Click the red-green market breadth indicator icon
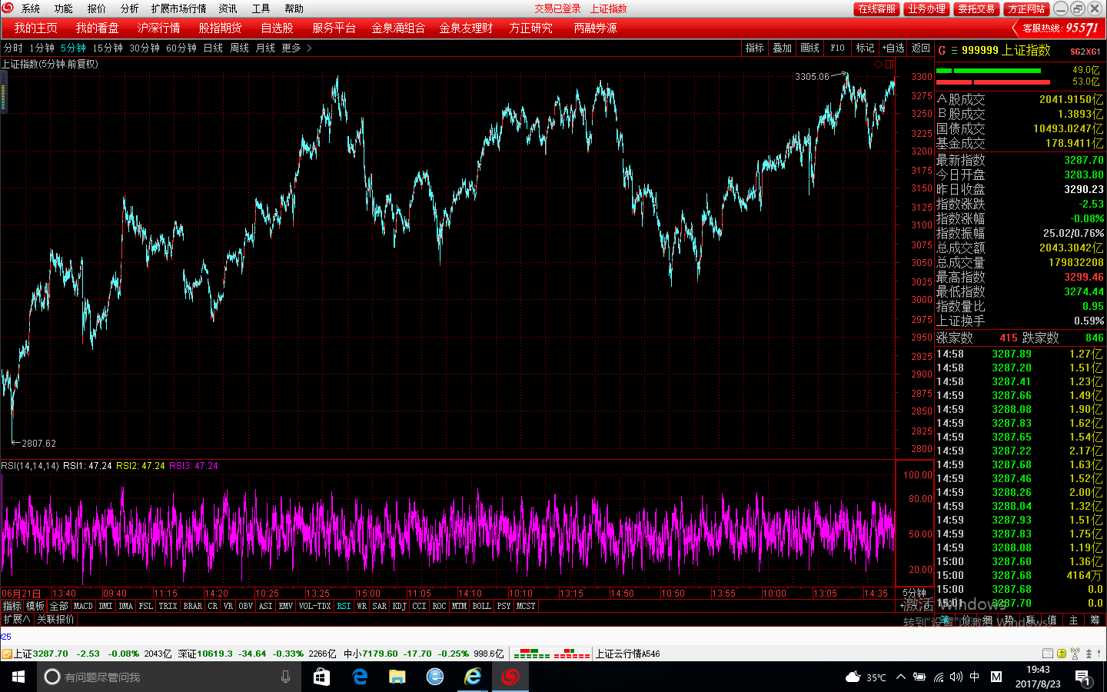1107x692 pixels. 551,654
